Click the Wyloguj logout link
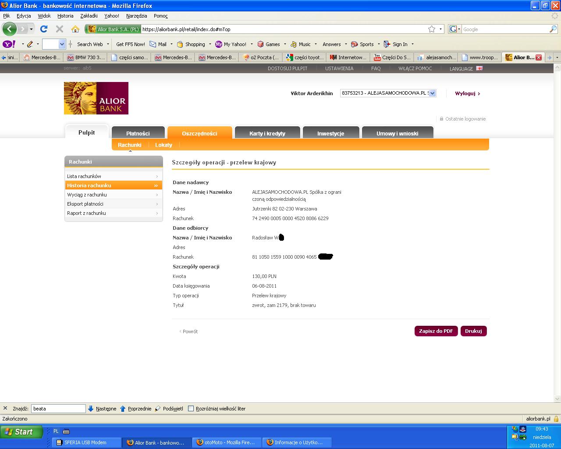The height and width of the screenshot is (449, 561). point(467,93)
